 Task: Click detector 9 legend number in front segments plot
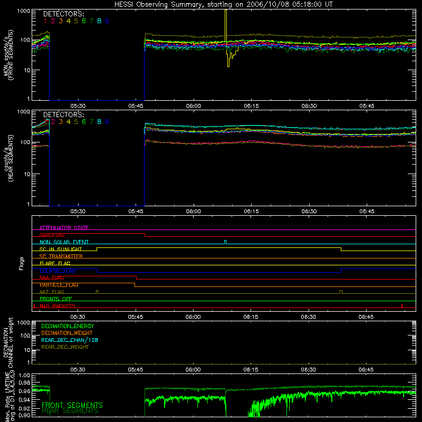107,21
